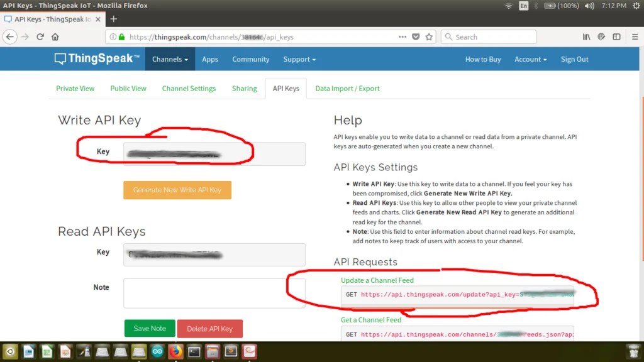Reload the ThingSpeak page

pos(40,37)
